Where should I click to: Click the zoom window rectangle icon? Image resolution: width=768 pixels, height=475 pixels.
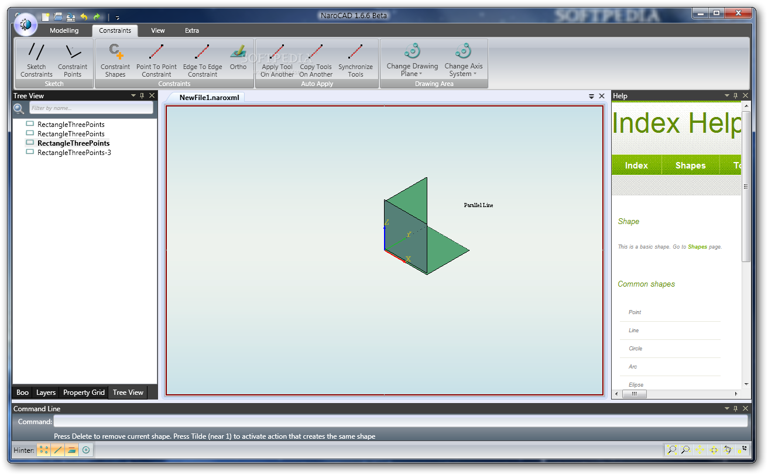click(x=714, y=450)
